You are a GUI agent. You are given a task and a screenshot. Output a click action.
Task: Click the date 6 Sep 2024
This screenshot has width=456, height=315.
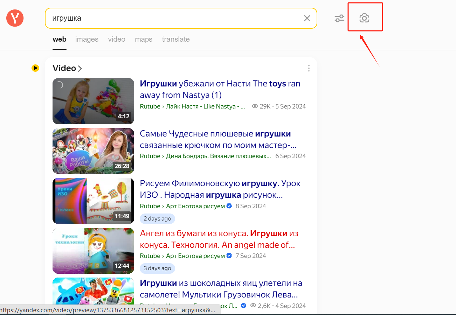click(290, 156)
